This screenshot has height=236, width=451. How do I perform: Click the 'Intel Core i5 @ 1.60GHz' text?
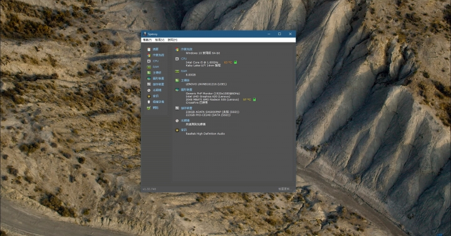coord(202,62)
